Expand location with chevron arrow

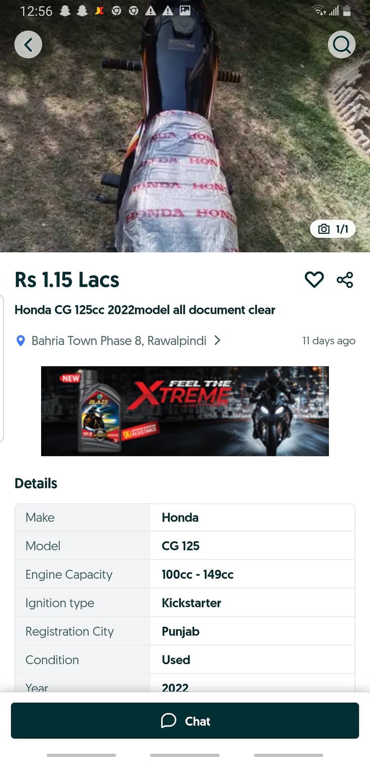[x=217, y=341]
